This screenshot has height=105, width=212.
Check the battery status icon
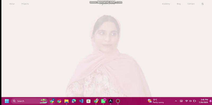pos(195,101)
